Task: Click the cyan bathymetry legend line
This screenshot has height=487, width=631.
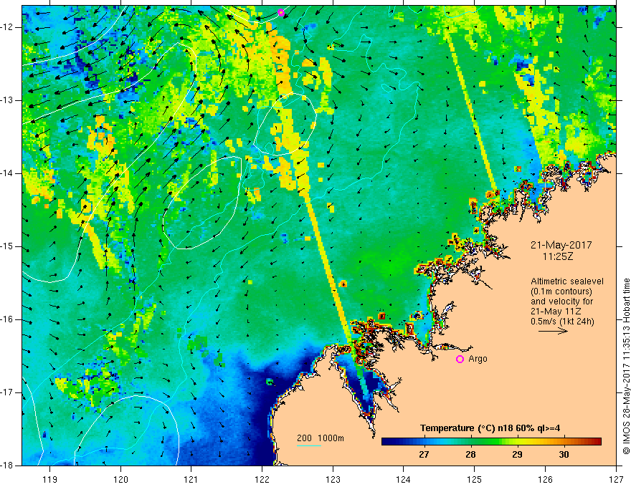Action: (309, 445)
